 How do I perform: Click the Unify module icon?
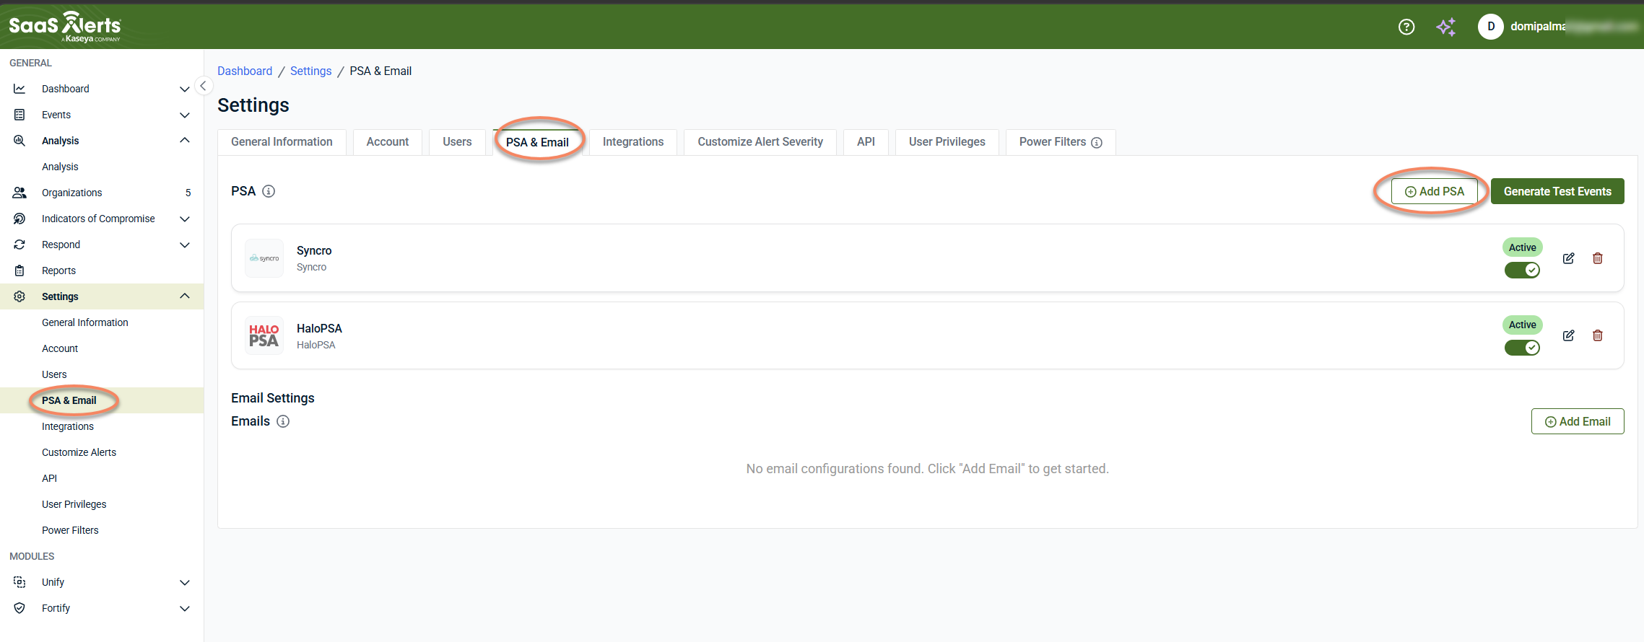pyautogui.click(x=19, y=582)
